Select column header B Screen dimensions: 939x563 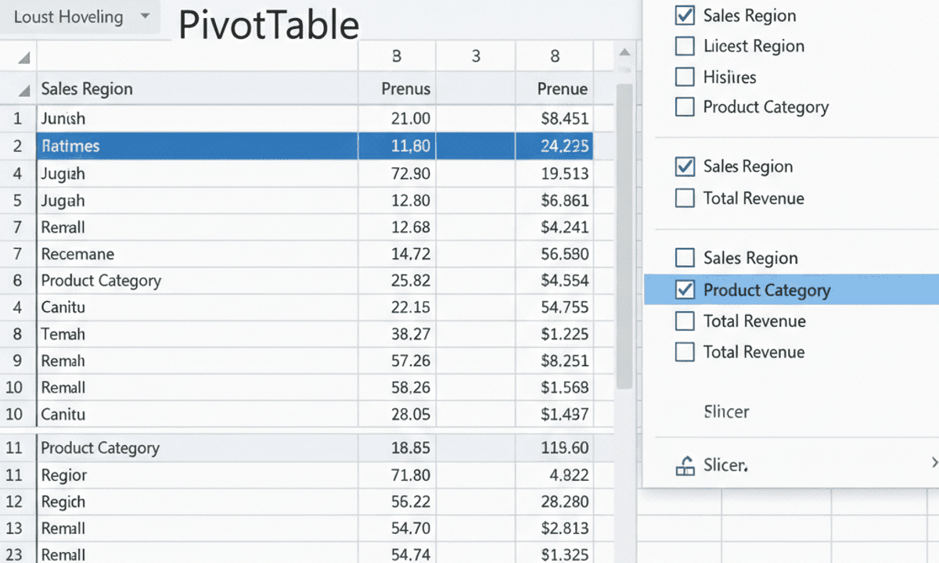[x=396, y=56]
